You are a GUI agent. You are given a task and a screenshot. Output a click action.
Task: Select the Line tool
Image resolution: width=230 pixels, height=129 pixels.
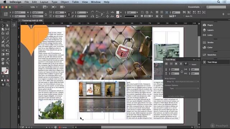[7, 38]
